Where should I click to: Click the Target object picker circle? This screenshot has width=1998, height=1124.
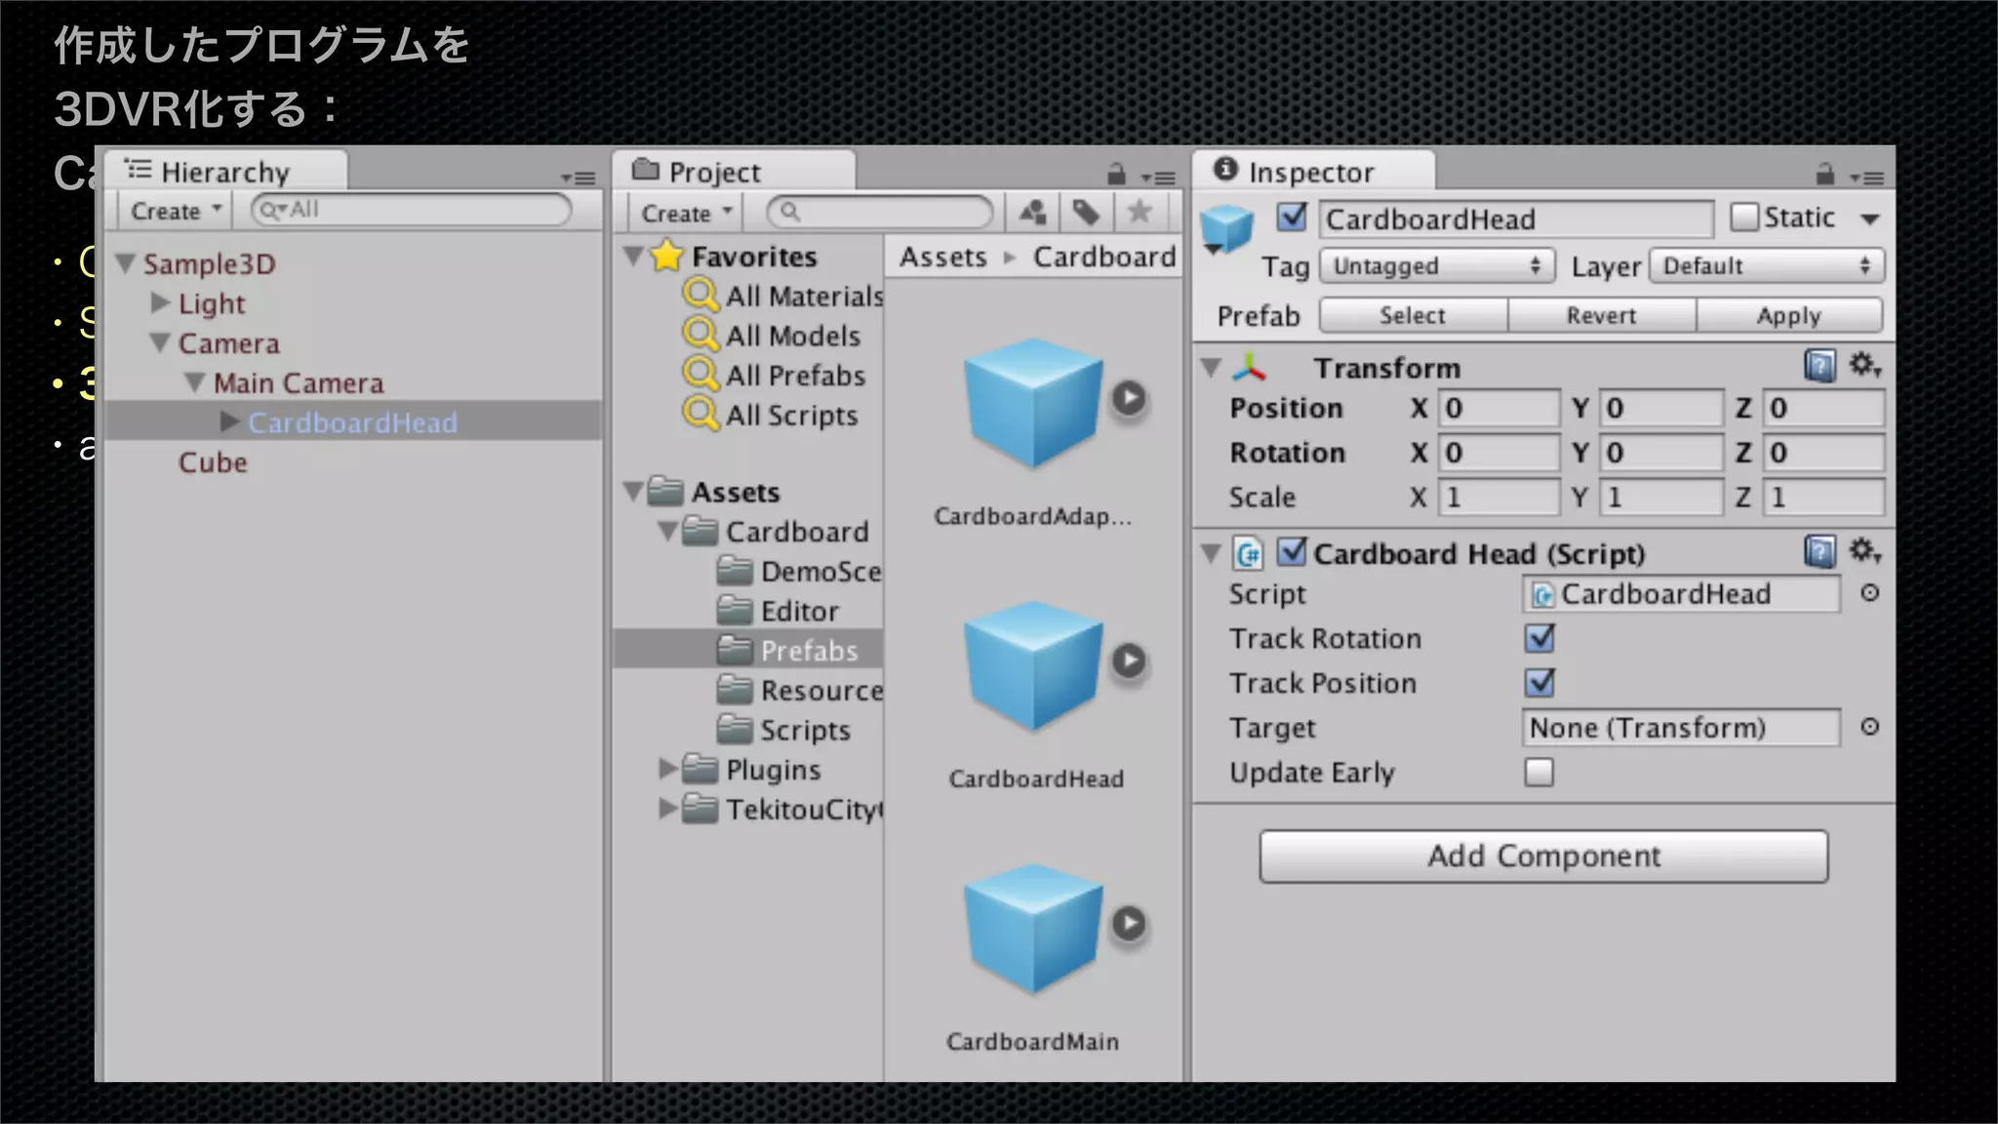point(1869,727)
